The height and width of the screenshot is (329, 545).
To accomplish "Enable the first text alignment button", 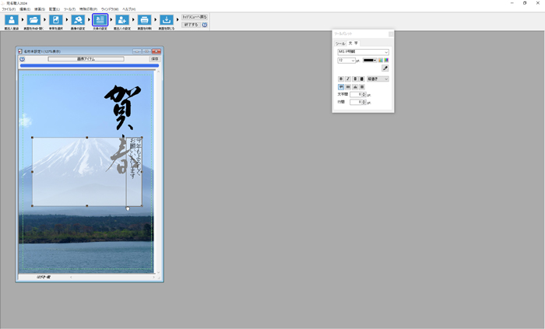I will pos(340,86).
